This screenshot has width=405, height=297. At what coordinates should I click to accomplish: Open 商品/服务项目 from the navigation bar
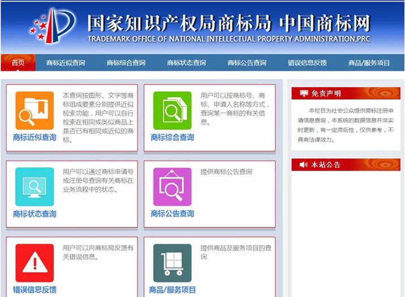(369, 63)
